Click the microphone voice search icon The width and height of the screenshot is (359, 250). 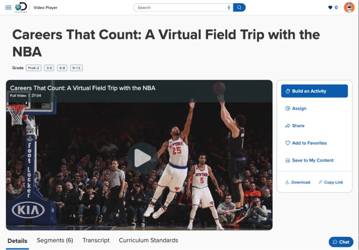tap(229, 7)
